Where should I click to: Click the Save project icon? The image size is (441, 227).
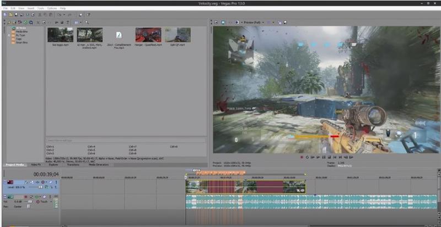click(x=16, y=15)
